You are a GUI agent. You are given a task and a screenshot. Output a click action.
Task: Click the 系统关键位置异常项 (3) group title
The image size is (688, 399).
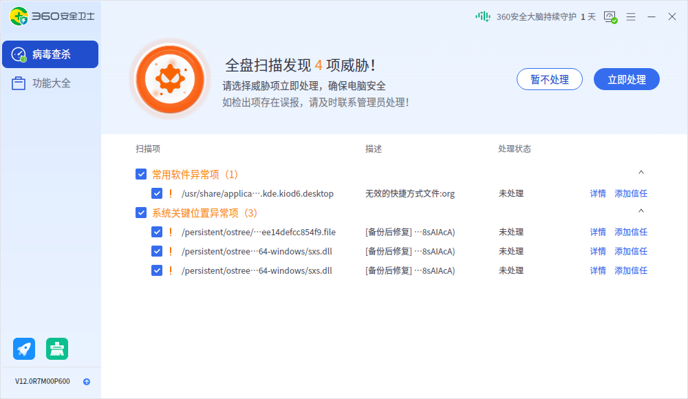click(204, 213)
